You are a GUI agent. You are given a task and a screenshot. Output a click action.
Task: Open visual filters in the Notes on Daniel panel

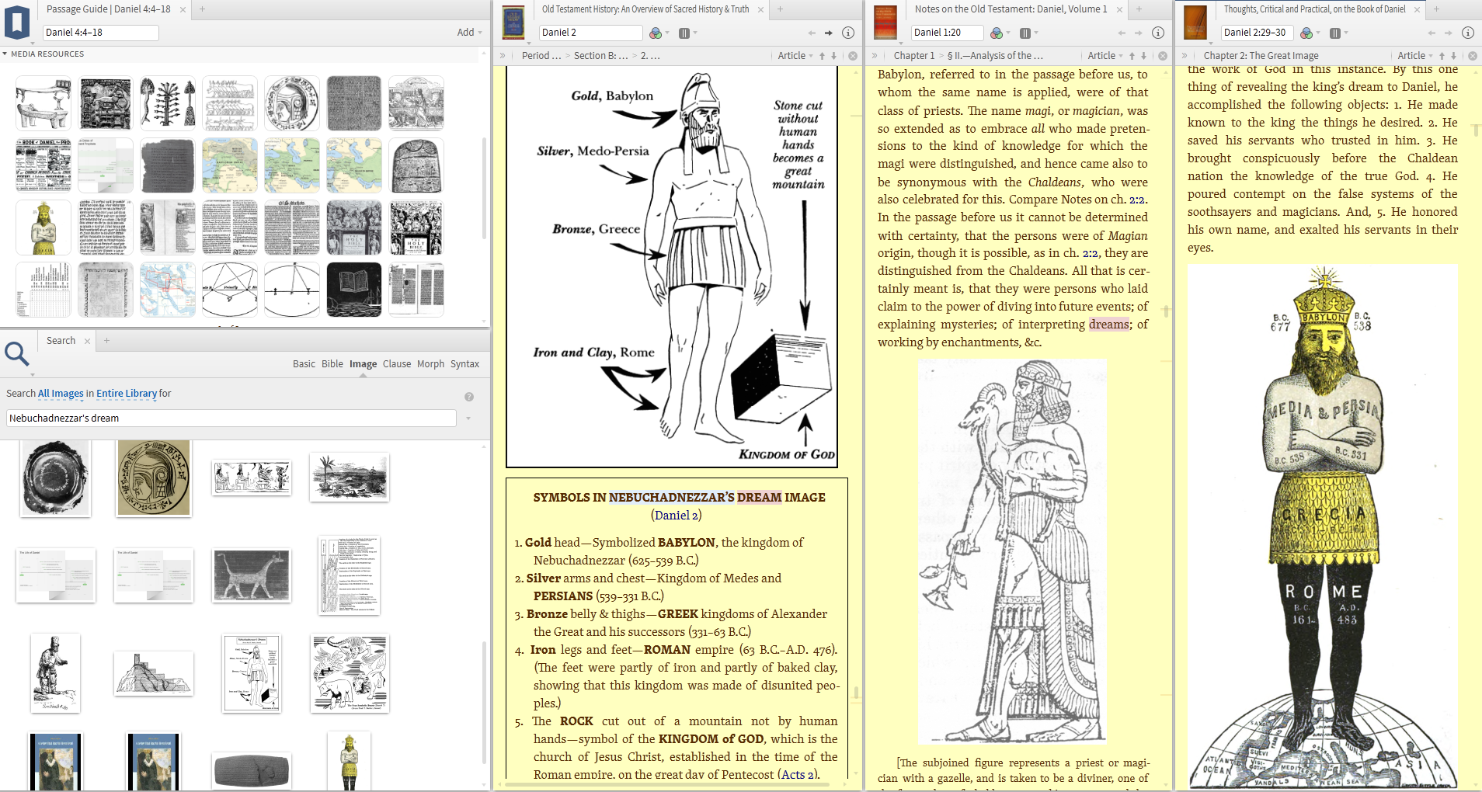pos(999,33)
